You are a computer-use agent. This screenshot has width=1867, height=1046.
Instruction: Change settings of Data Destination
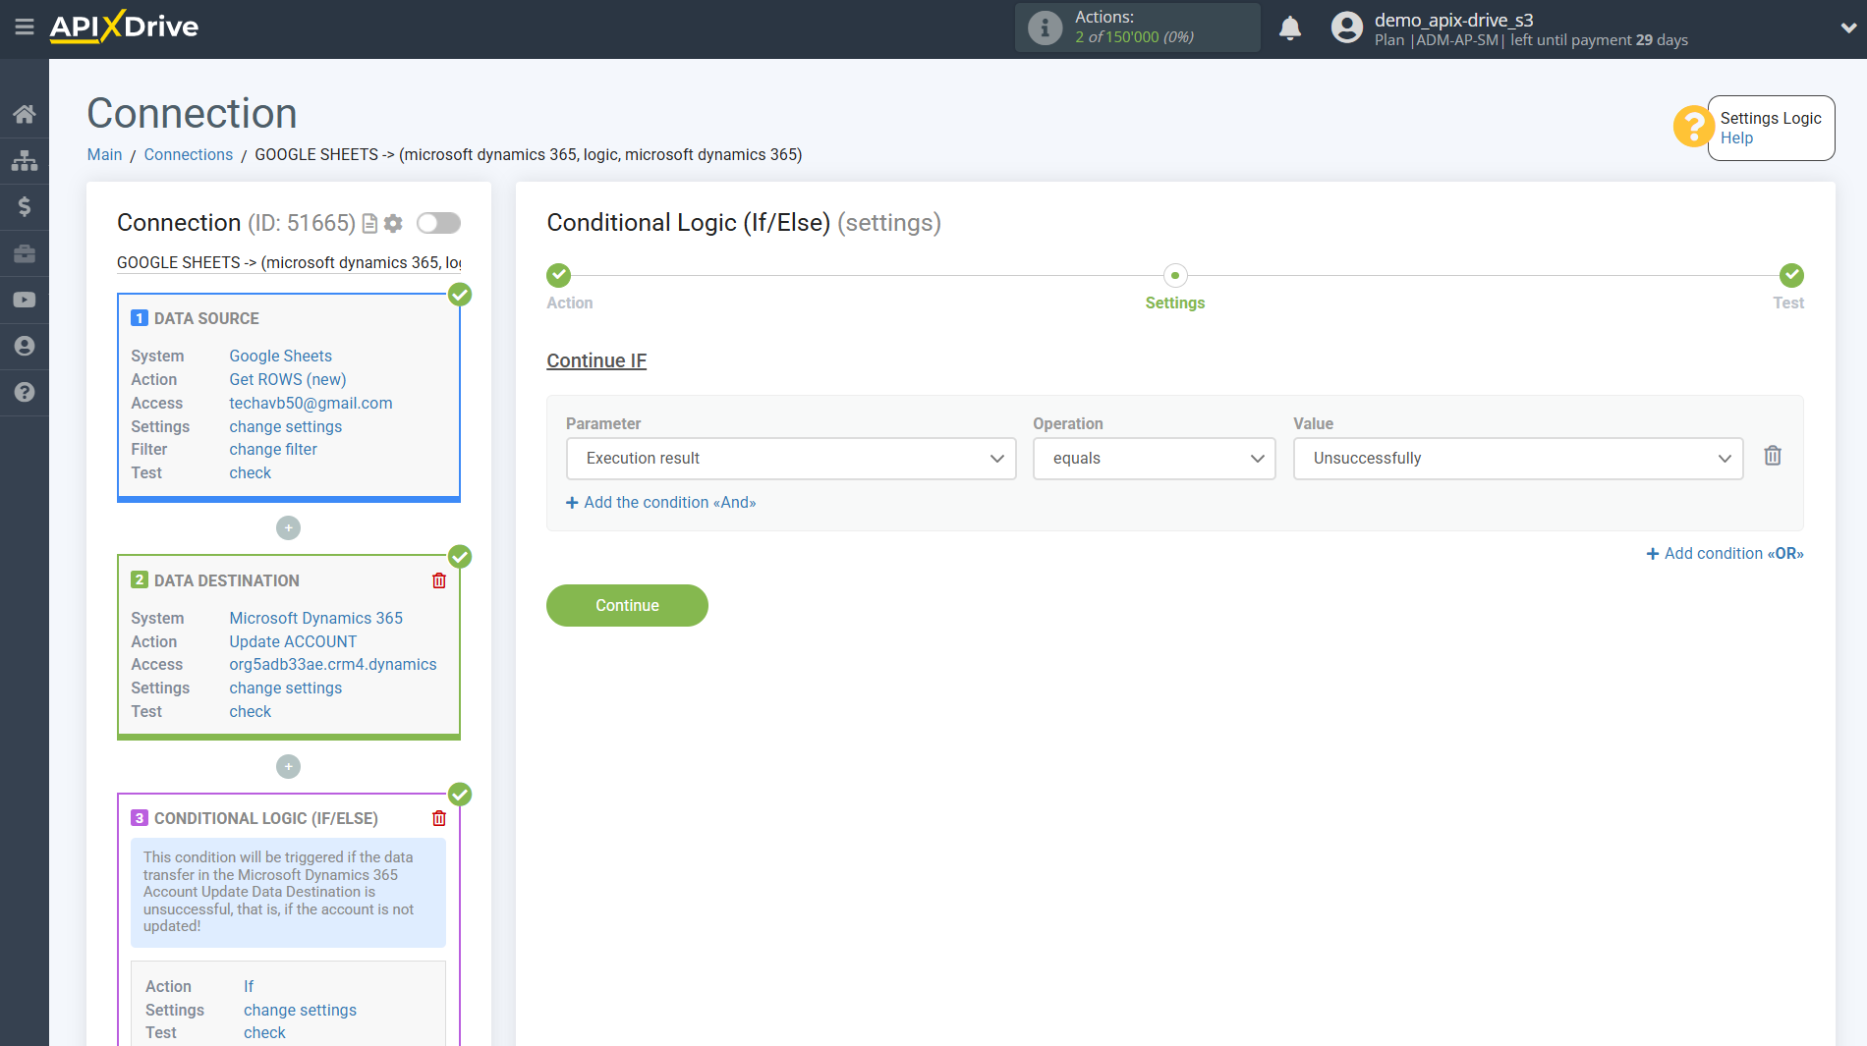coord(286,688)
